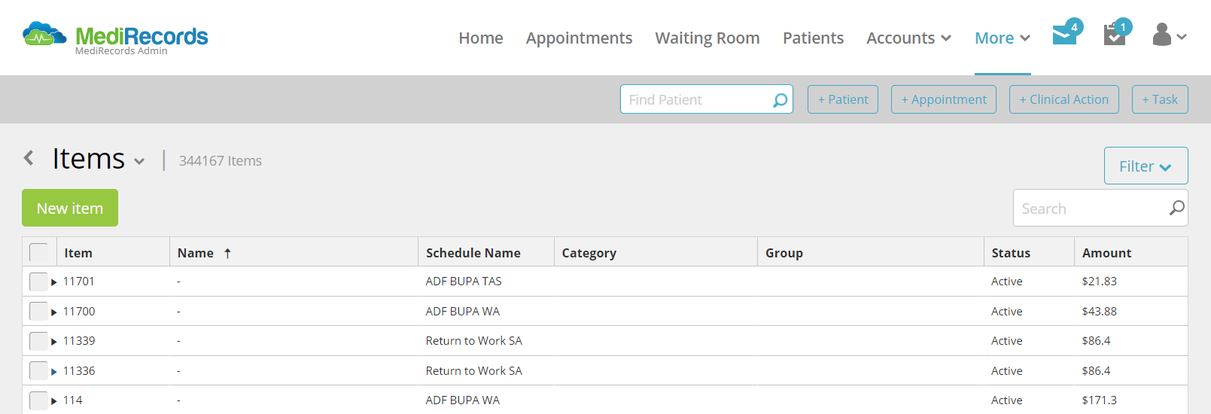This screenshot has height=414, width=1211.
Task: Check the box for item 11701
Action: tap(38, 282)
